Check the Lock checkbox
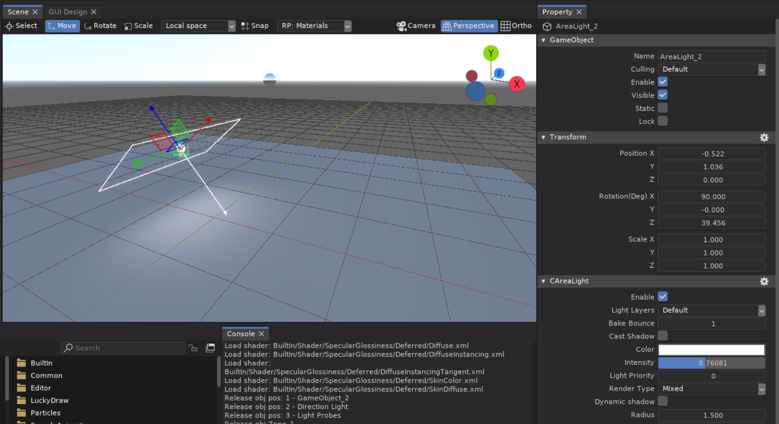The width and height of the screenshot is (779, 424). 663,121
